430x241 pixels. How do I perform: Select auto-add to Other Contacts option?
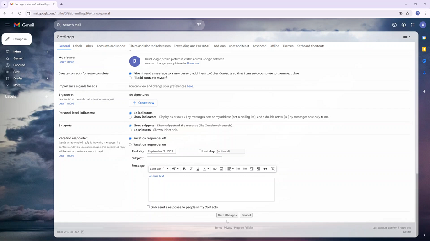(130, 73)
